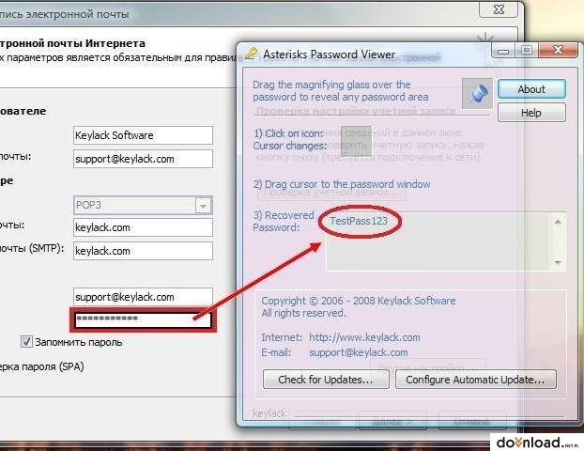
Task: Click the Copyright Keylack Software text
Action: point(359,301)
